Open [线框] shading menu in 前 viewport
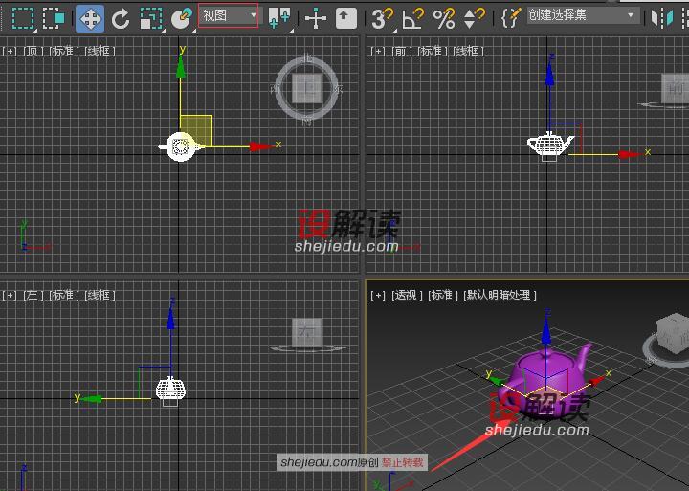Image resolution: width=689 pixels, height=491 pixels. pyautogui.click(x=468, y=52)
